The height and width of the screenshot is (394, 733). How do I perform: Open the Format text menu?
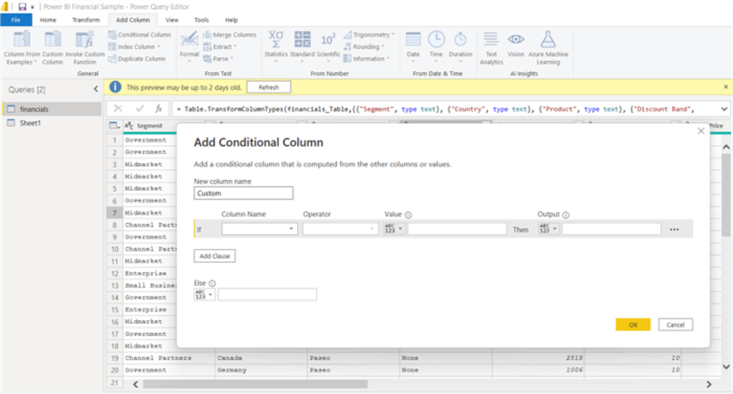click(189, 47)
